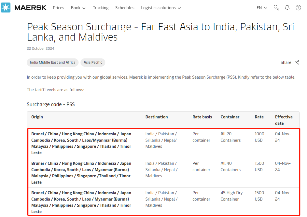Click the Rate column header
This screenshot has width=307, height=217.
[259, 117]
